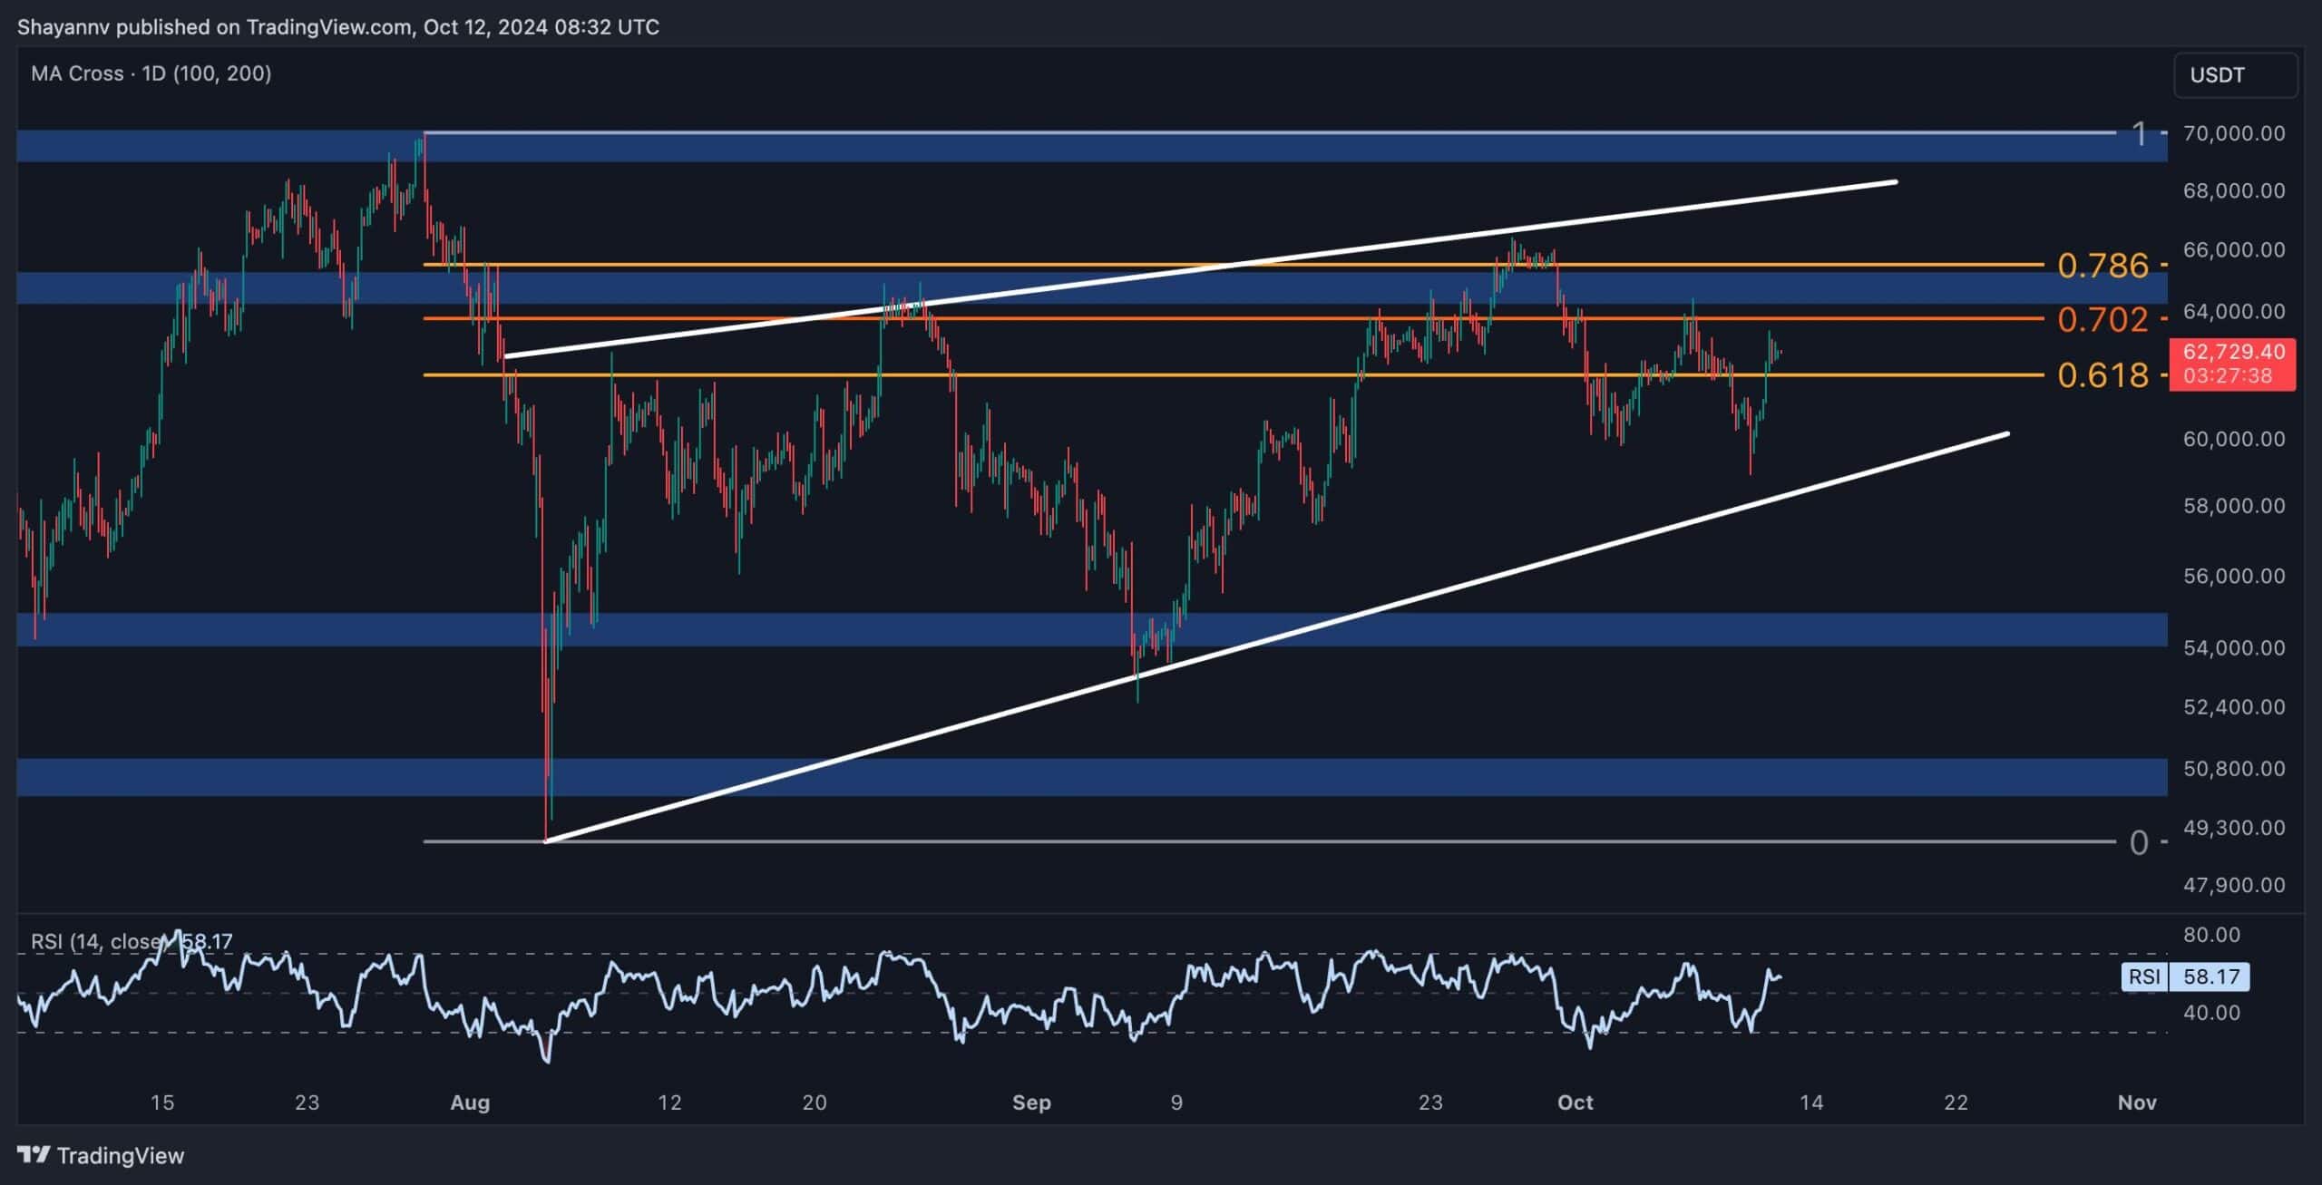2322x1185 pixels.
Task: Click the Fibonacci level 1 label
Action: pyautogui.click(x=2140, y=134)
